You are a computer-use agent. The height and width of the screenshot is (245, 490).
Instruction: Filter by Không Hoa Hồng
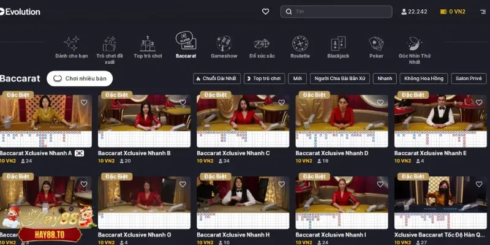(x=423, y=78)
